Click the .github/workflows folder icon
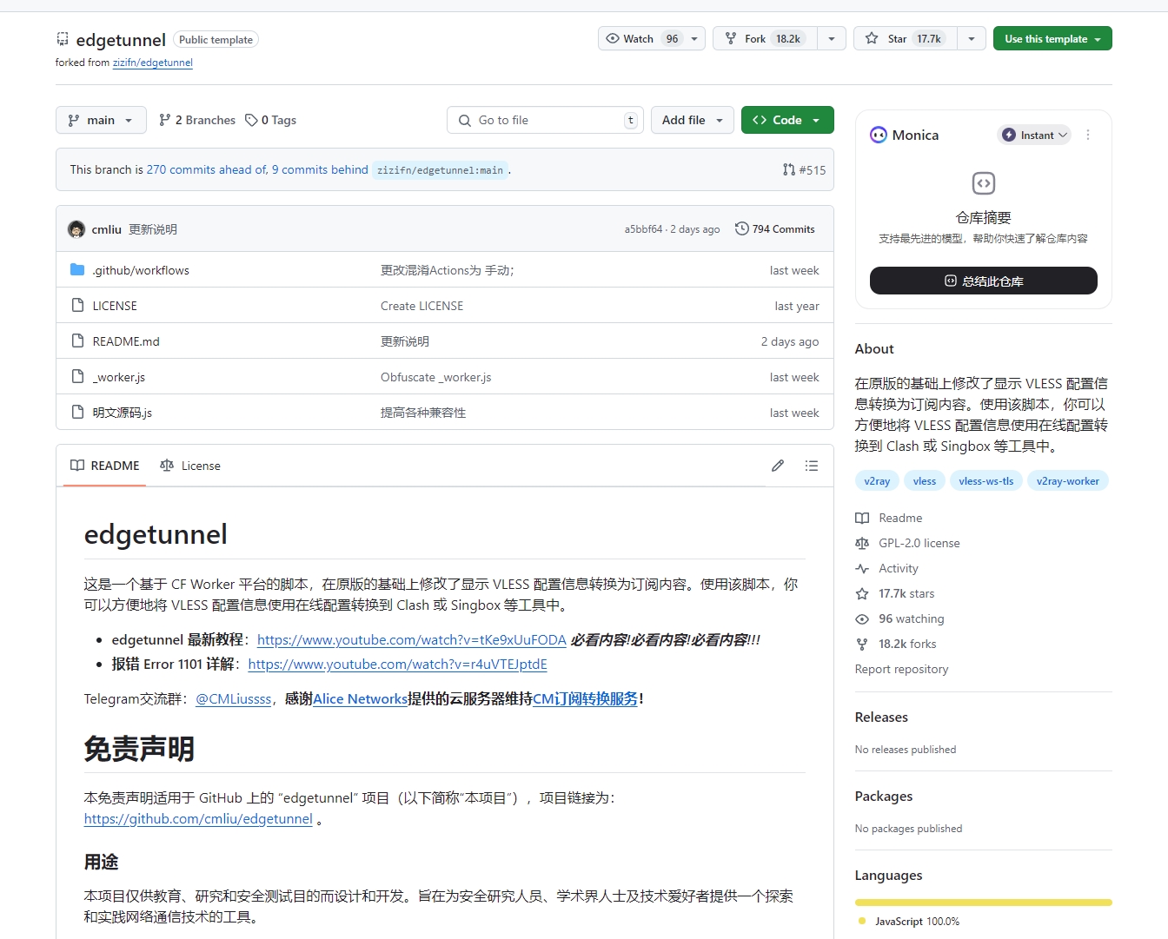 tap(77, 270)
